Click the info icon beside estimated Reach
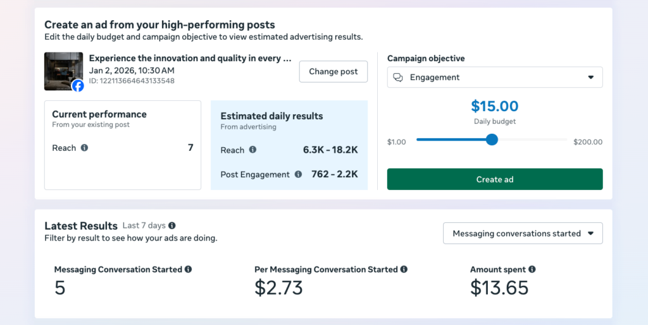 (x=252, y=150)
